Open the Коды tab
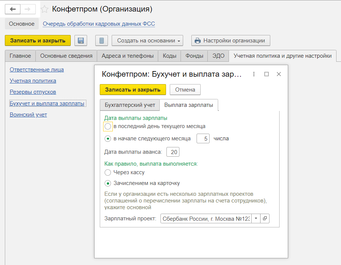The image size is (341, 265). click(169, 56)
